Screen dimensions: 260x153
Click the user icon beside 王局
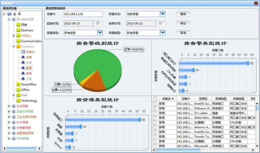tap(23, 79)
